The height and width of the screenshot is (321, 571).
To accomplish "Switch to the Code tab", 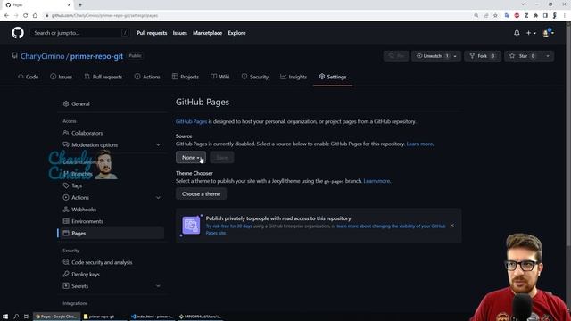I will click(x=28, y=77).
